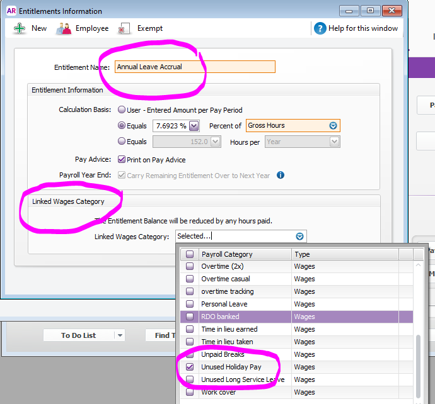Image resolution: width=435 pixels, height=404 pixels.
Task: Open the To Do List dropdown arrow
Action: (x=120, y=335)
